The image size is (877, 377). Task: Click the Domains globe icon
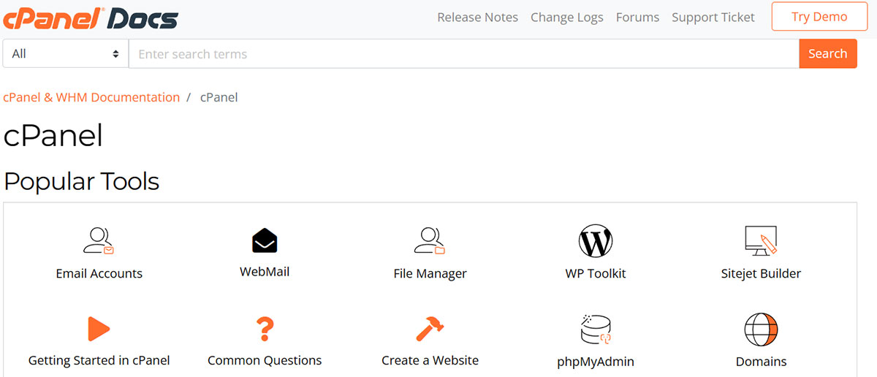pos(761,330)
